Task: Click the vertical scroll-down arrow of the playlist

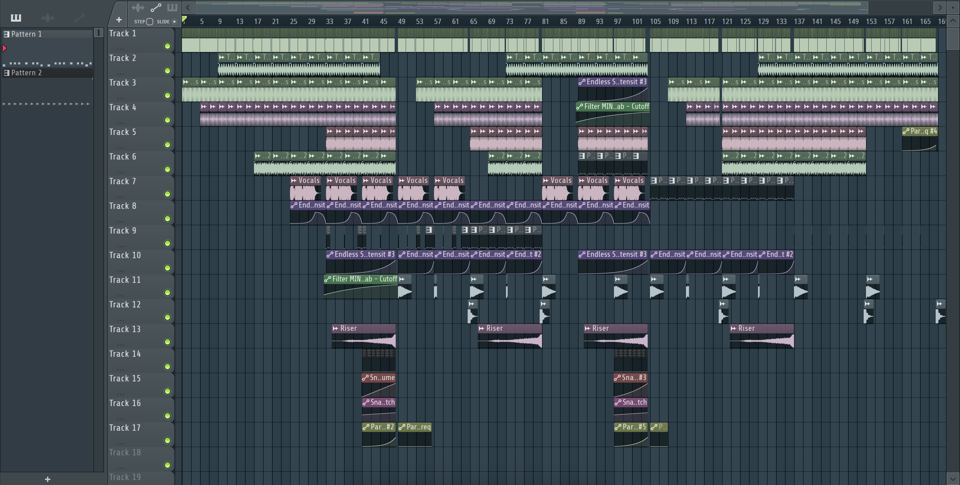Action: pos(953,479)
